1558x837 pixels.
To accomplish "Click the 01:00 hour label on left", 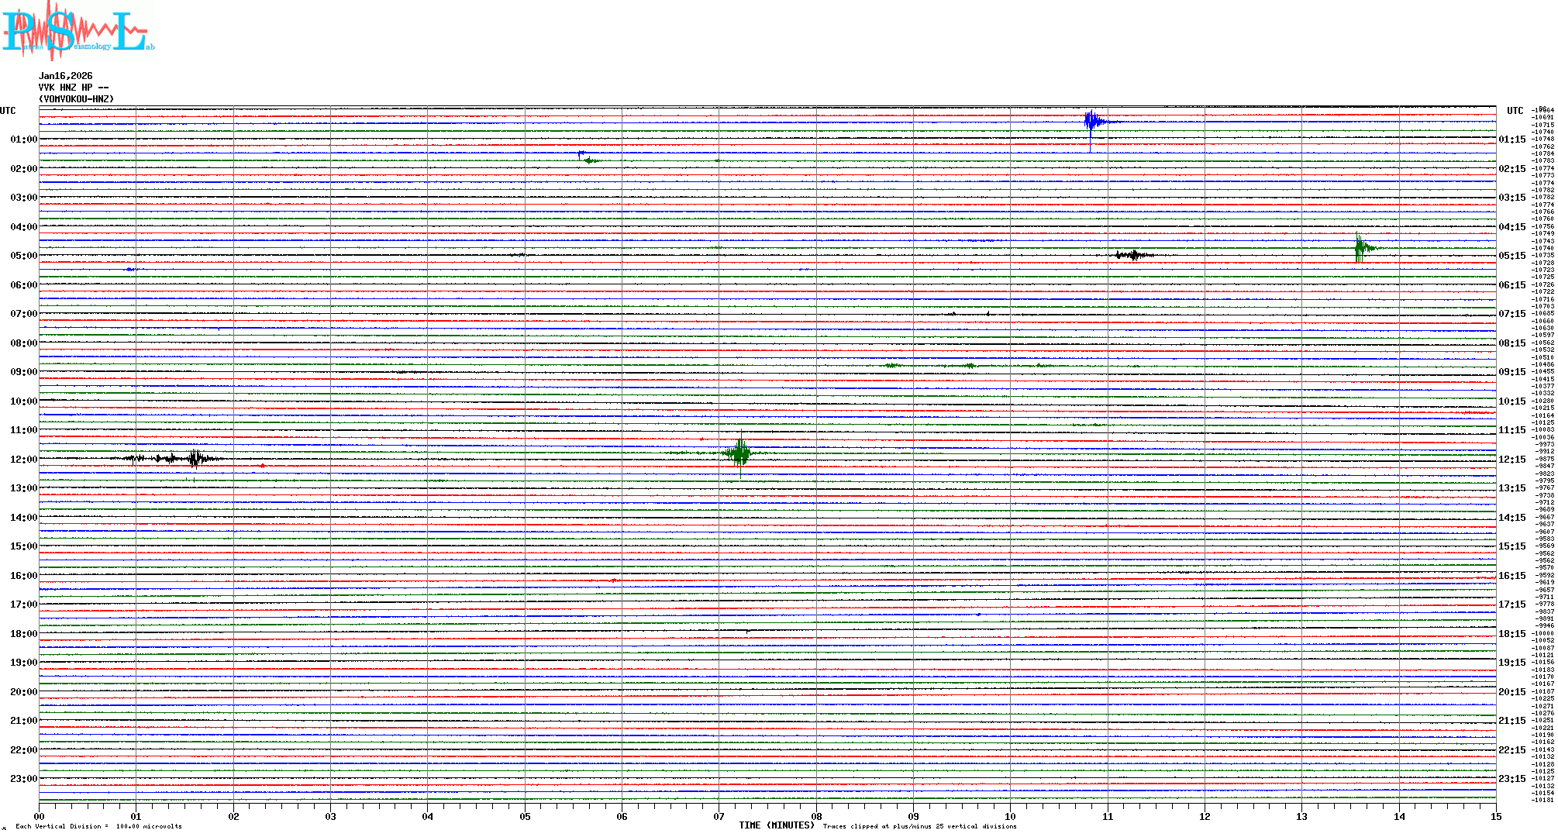I will [23, 139].
